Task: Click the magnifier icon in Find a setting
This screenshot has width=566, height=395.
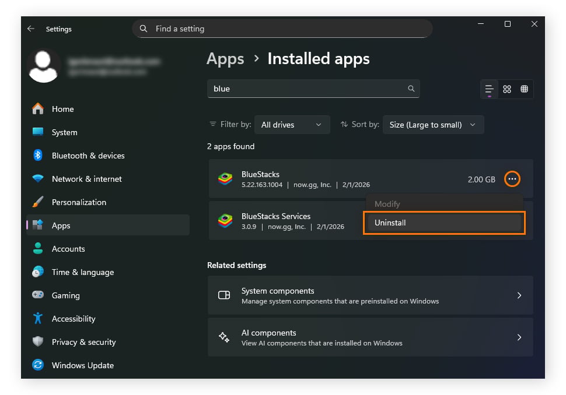Action: pos(144,29)
